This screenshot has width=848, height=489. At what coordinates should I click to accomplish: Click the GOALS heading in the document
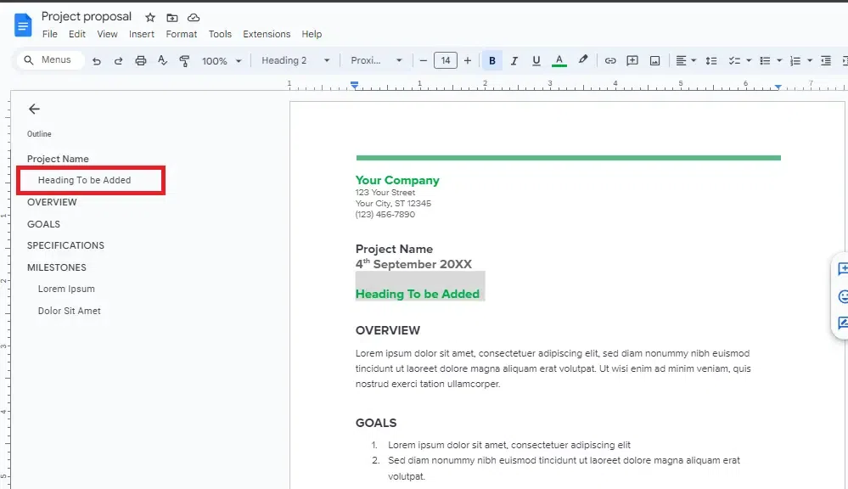(x=376, y=423)
